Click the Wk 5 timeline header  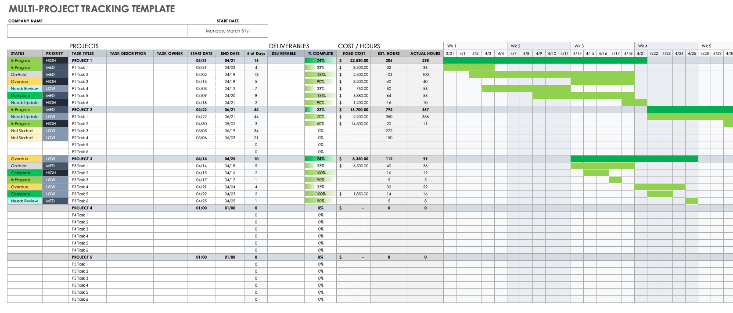(x=715, y=46)
